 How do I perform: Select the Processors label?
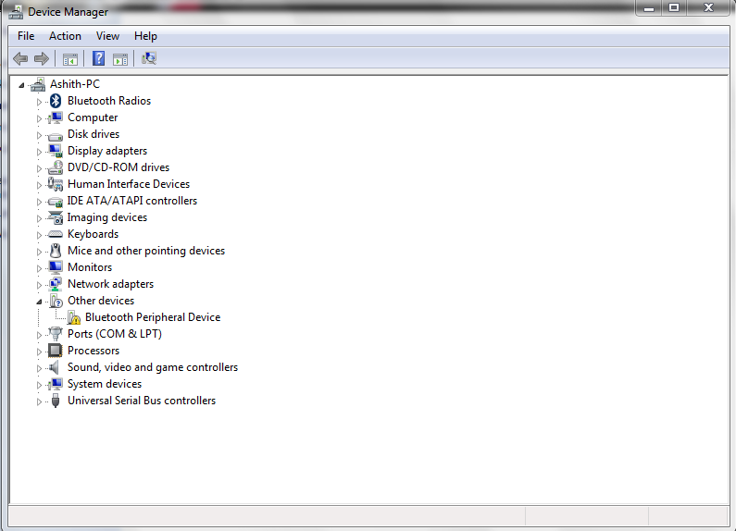pyautogui.click(x=94, y=351)
